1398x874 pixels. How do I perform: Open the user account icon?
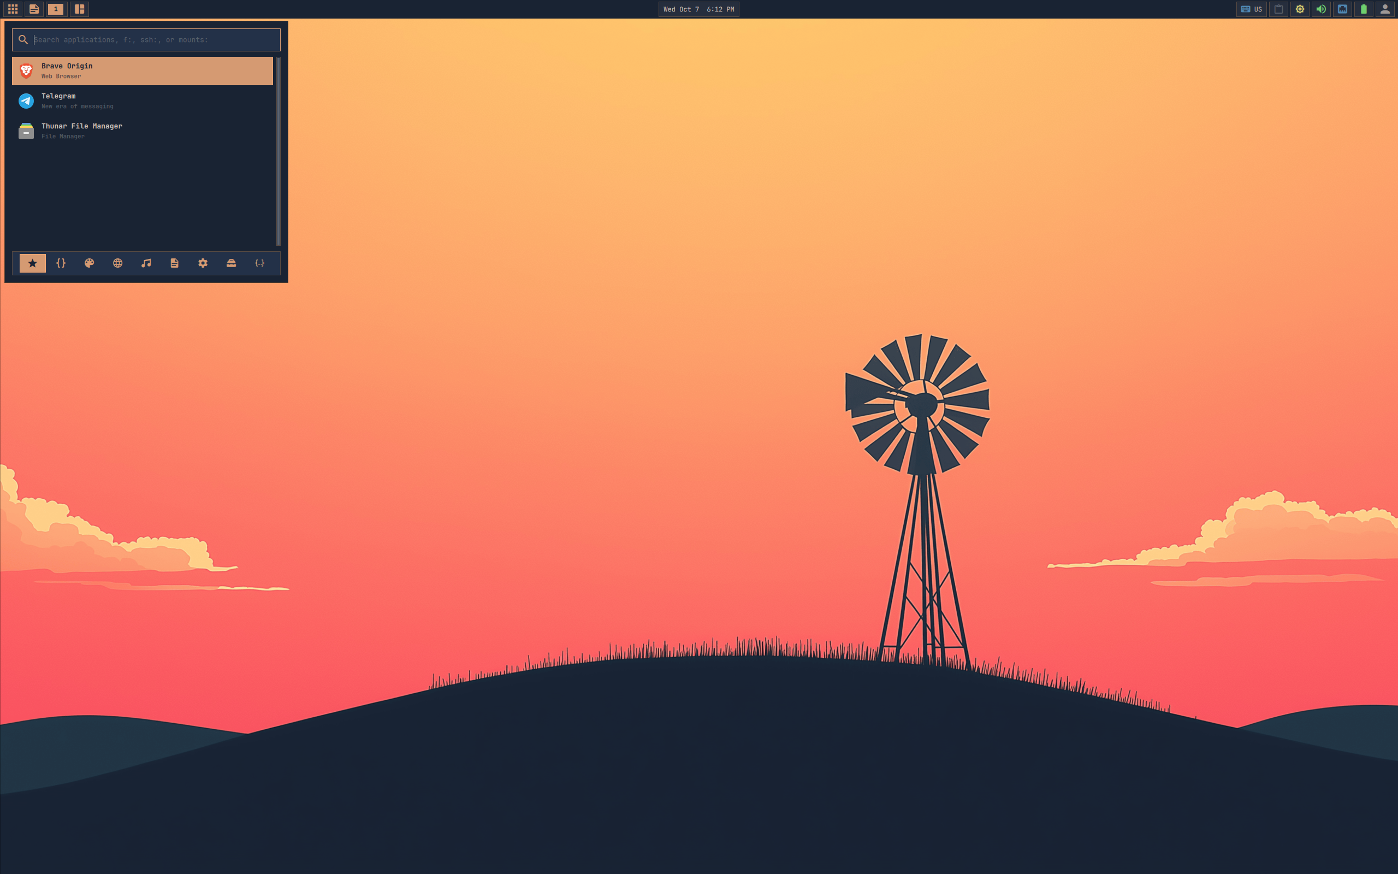(1385, 9)
